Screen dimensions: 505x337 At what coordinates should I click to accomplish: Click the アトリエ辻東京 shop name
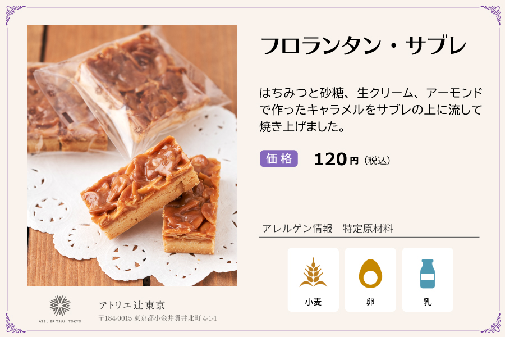[132, 306]
